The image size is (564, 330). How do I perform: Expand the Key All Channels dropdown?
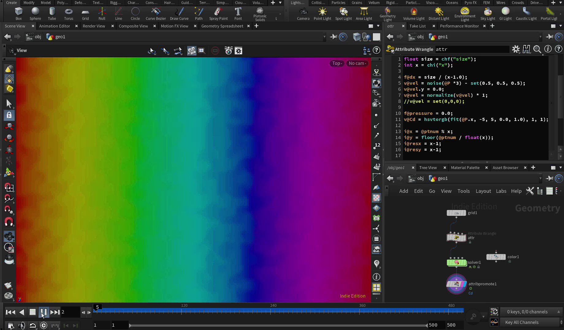[x=561, y=322]
